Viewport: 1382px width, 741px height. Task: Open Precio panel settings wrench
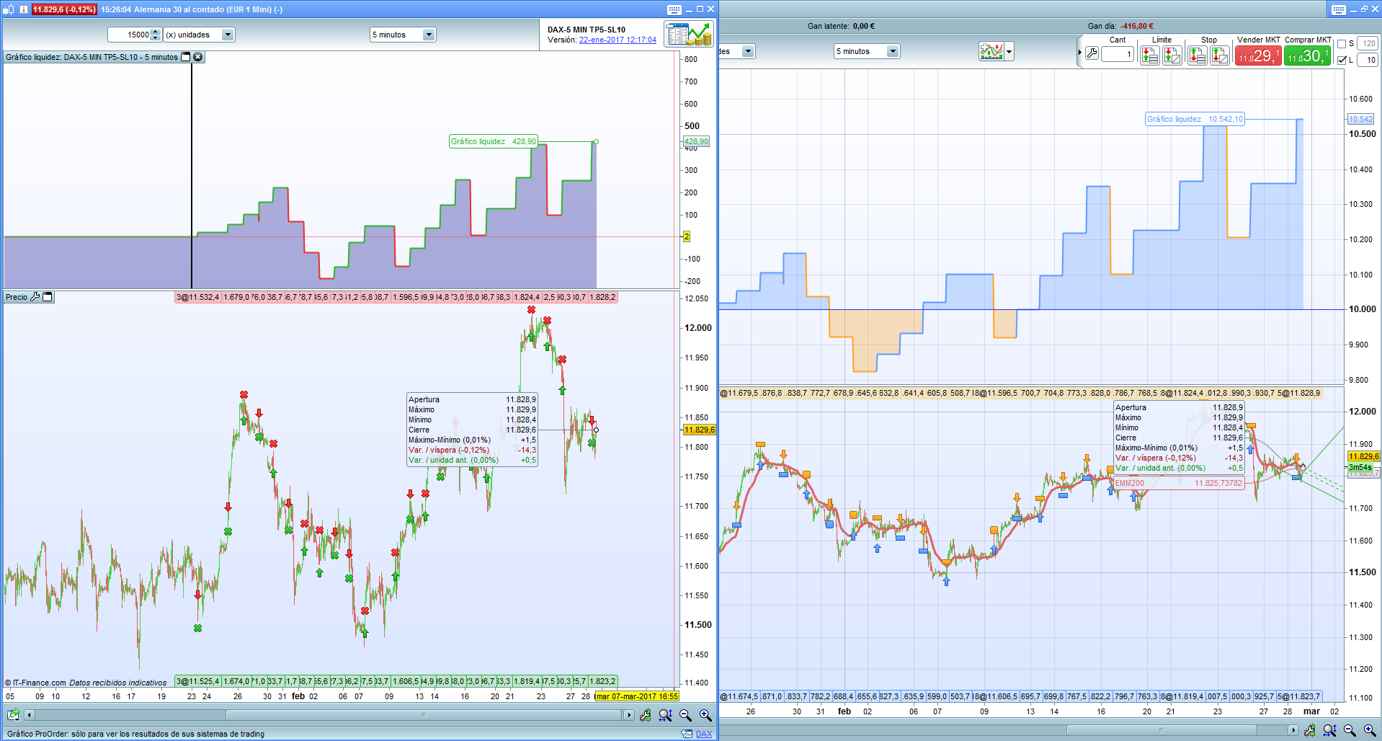click(x=35, y=297)
